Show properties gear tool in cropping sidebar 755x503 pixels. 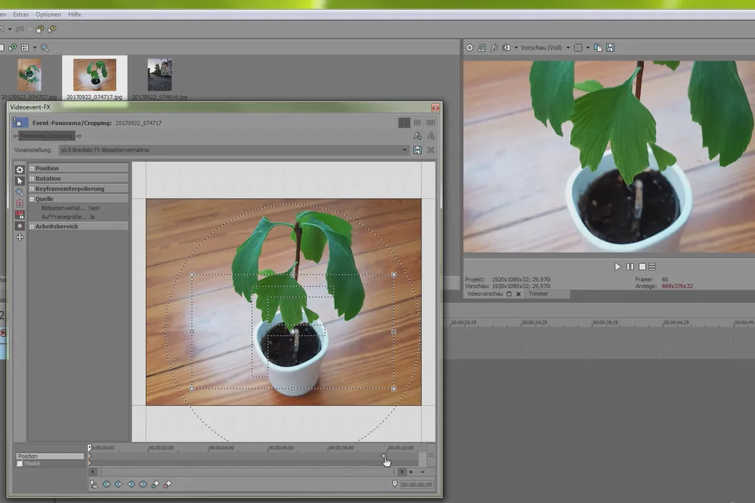[x=20, y=170]
